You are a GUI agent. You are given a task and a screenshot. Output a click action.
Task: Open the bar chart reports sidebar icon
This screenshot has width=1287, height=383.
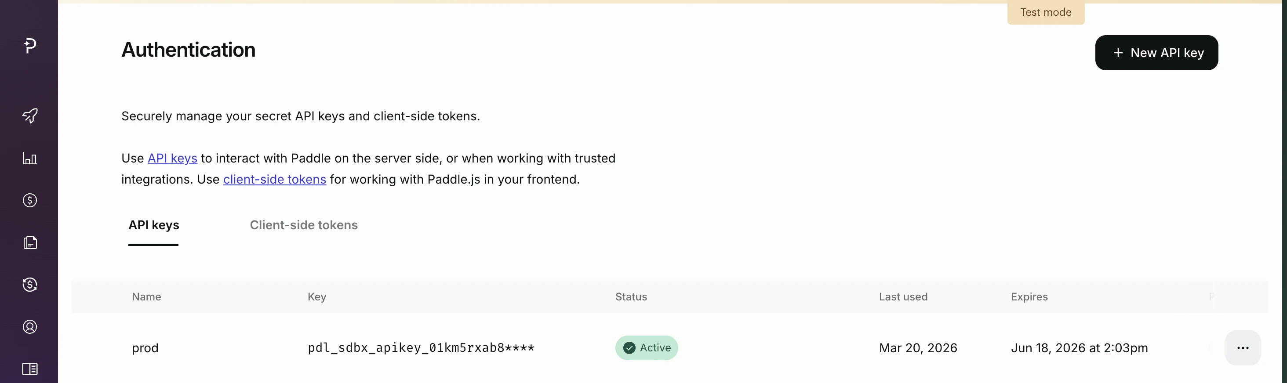click(29, 159)
